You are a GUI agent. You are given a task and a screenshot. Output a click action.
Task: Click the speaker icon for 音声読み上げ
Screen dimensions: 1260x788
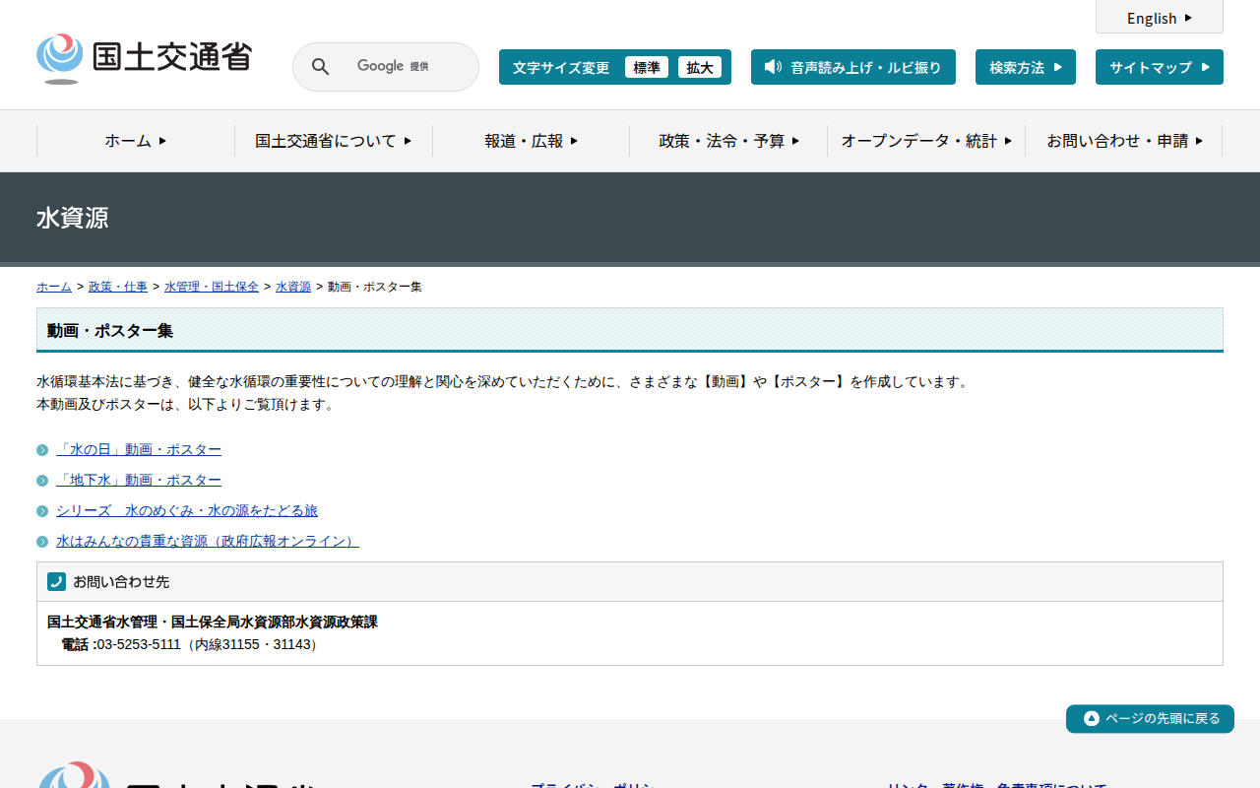coord(773,67)
